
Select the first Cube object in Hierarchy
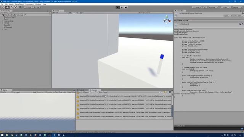tap(6, 19)
